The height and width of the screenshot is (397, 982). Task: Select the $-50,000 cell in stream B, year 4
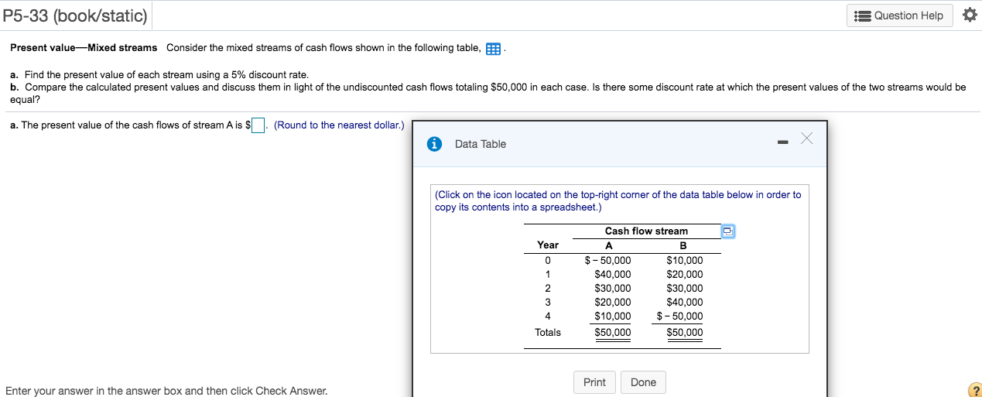click(x=679, y=316)
